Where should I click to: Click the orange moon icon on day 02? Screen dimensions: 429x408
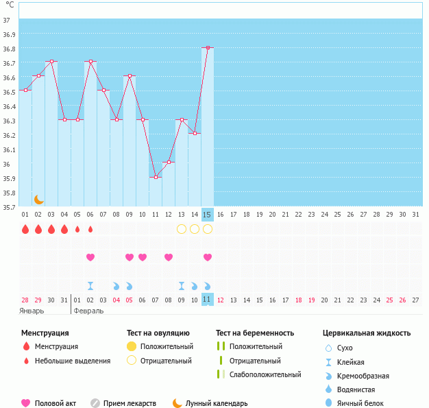(39, 200)
